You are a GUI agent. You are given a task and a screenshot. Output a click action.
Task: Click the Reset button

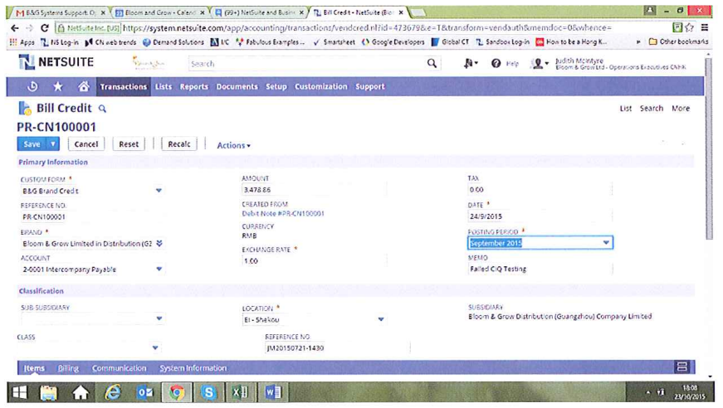pos(129,144)
